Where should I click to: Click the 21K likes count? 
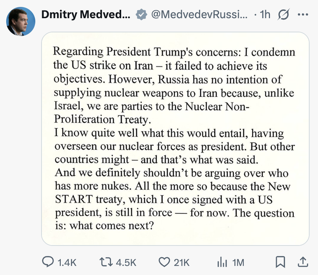tap(181, 263)
